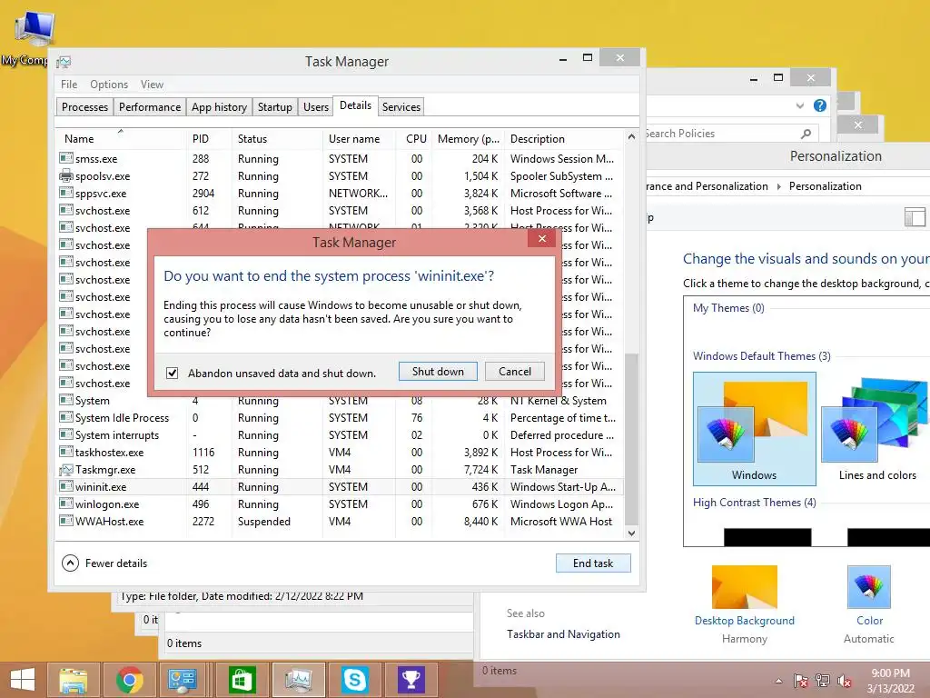Viewport: 930px width, 698px height.
Task: Launch Google Chrome from the taskbar
Action: [x=129, y=680]
